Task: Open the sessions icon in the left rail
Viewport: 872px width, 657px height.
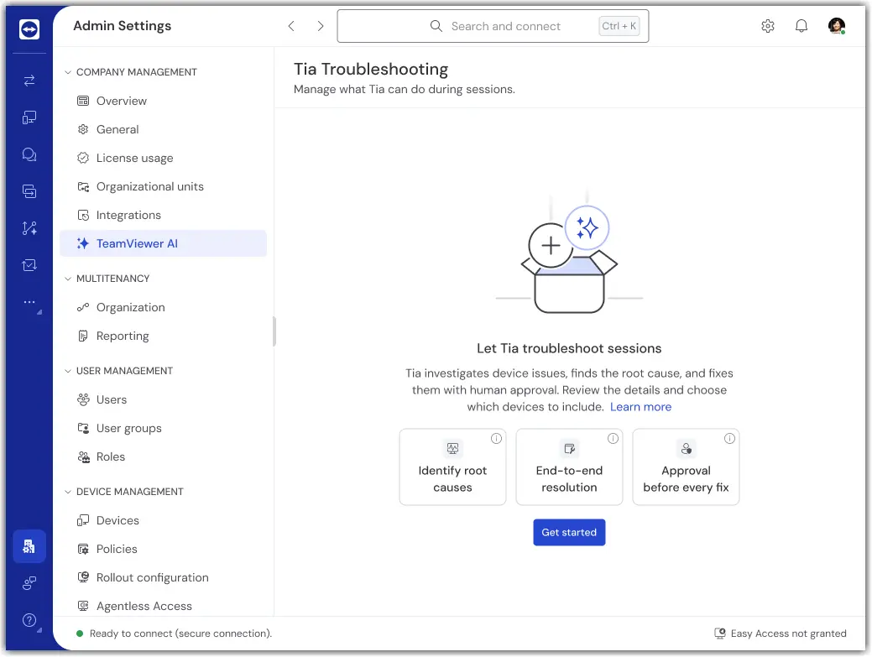Action: [x=29, y=191]
